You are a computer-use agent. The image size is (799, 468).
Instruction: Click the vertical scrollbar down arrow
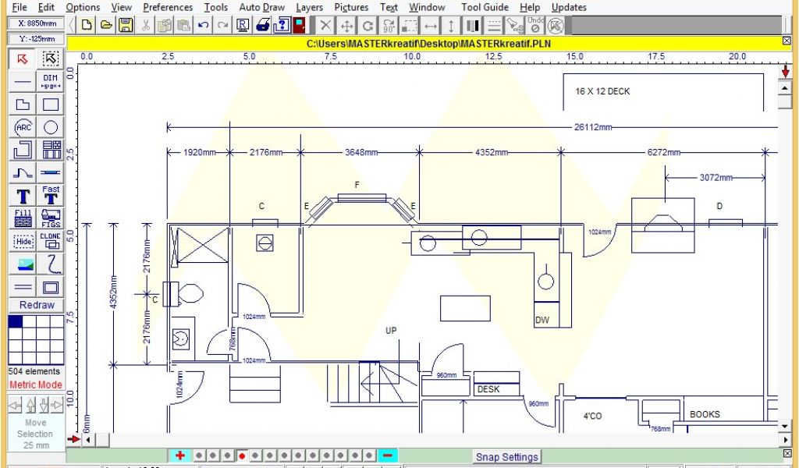tap(785, 426)
